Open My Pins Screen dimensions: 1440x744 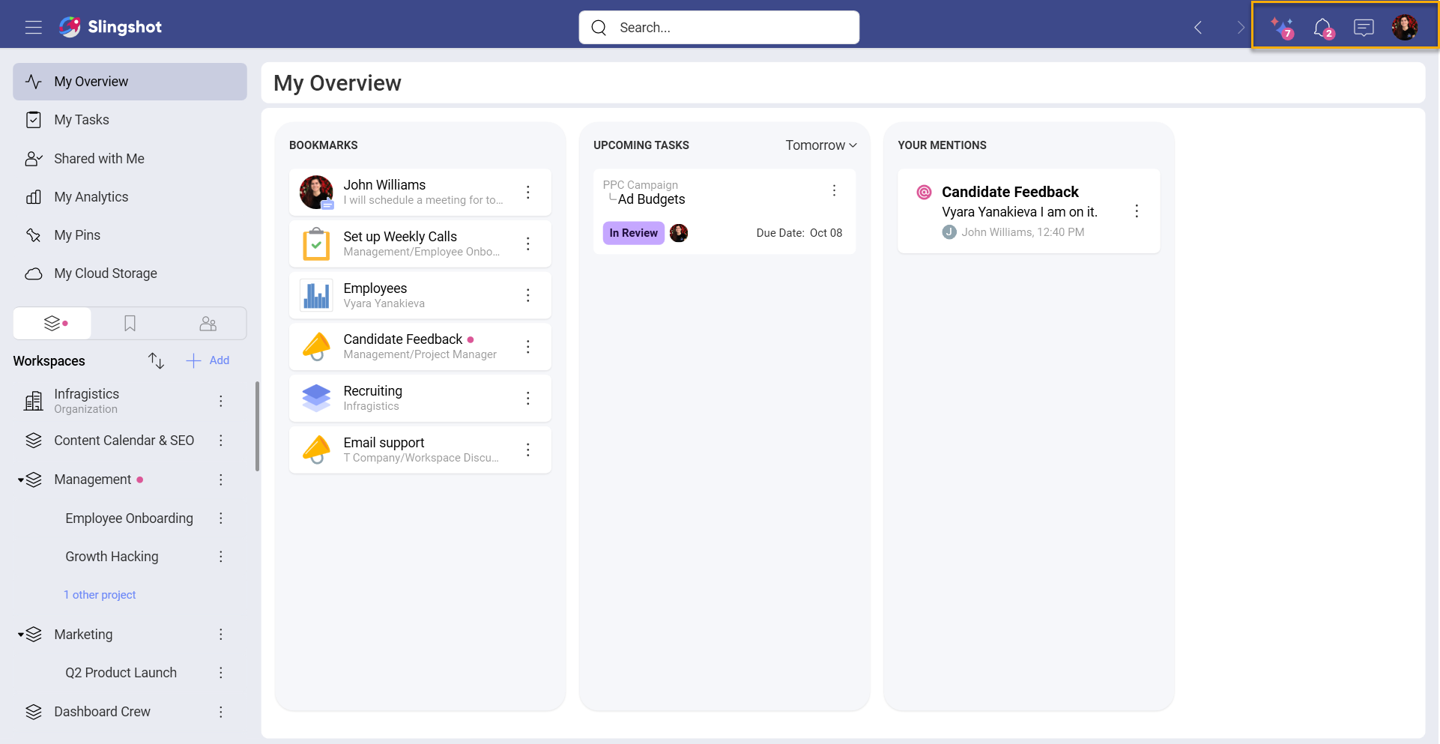[130, 235]
